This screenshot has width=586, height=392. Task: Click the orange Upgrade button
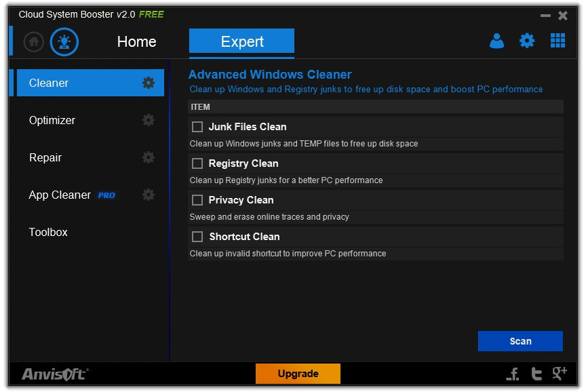point(298,374)
